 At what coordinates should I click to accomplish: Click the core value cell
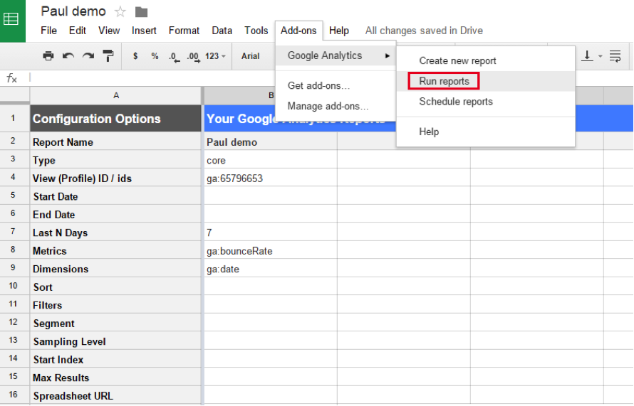point(271,160)
